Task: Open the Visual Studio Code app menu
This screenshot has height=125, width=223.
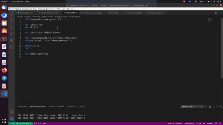Action: [20, 1]
